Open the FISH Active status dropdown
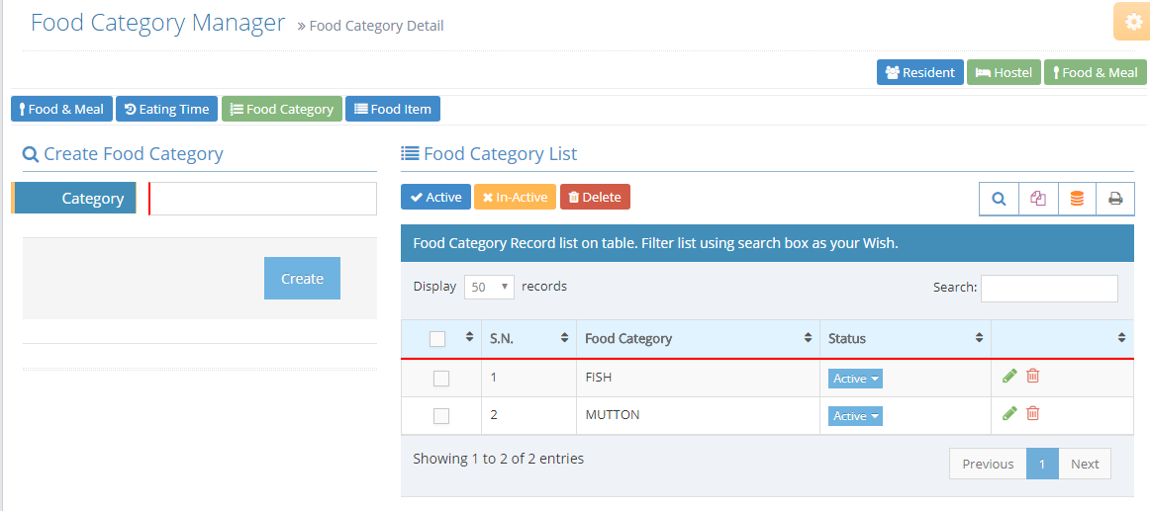The image size is (1150, 511). [x=855, y=379]
